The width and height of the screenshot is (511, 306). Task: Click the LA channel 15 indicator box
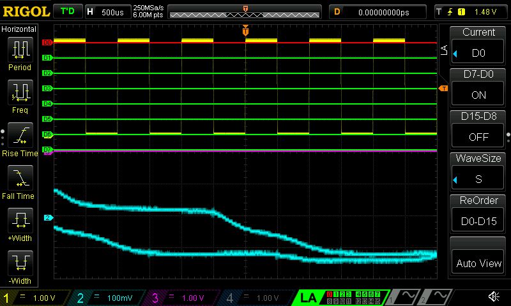[x=378, y=301]
